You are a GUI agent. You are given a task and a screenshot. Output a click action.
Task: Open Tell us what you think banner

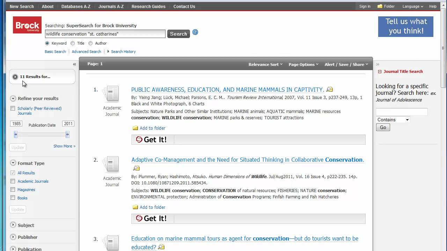click(x=406, y=26)
